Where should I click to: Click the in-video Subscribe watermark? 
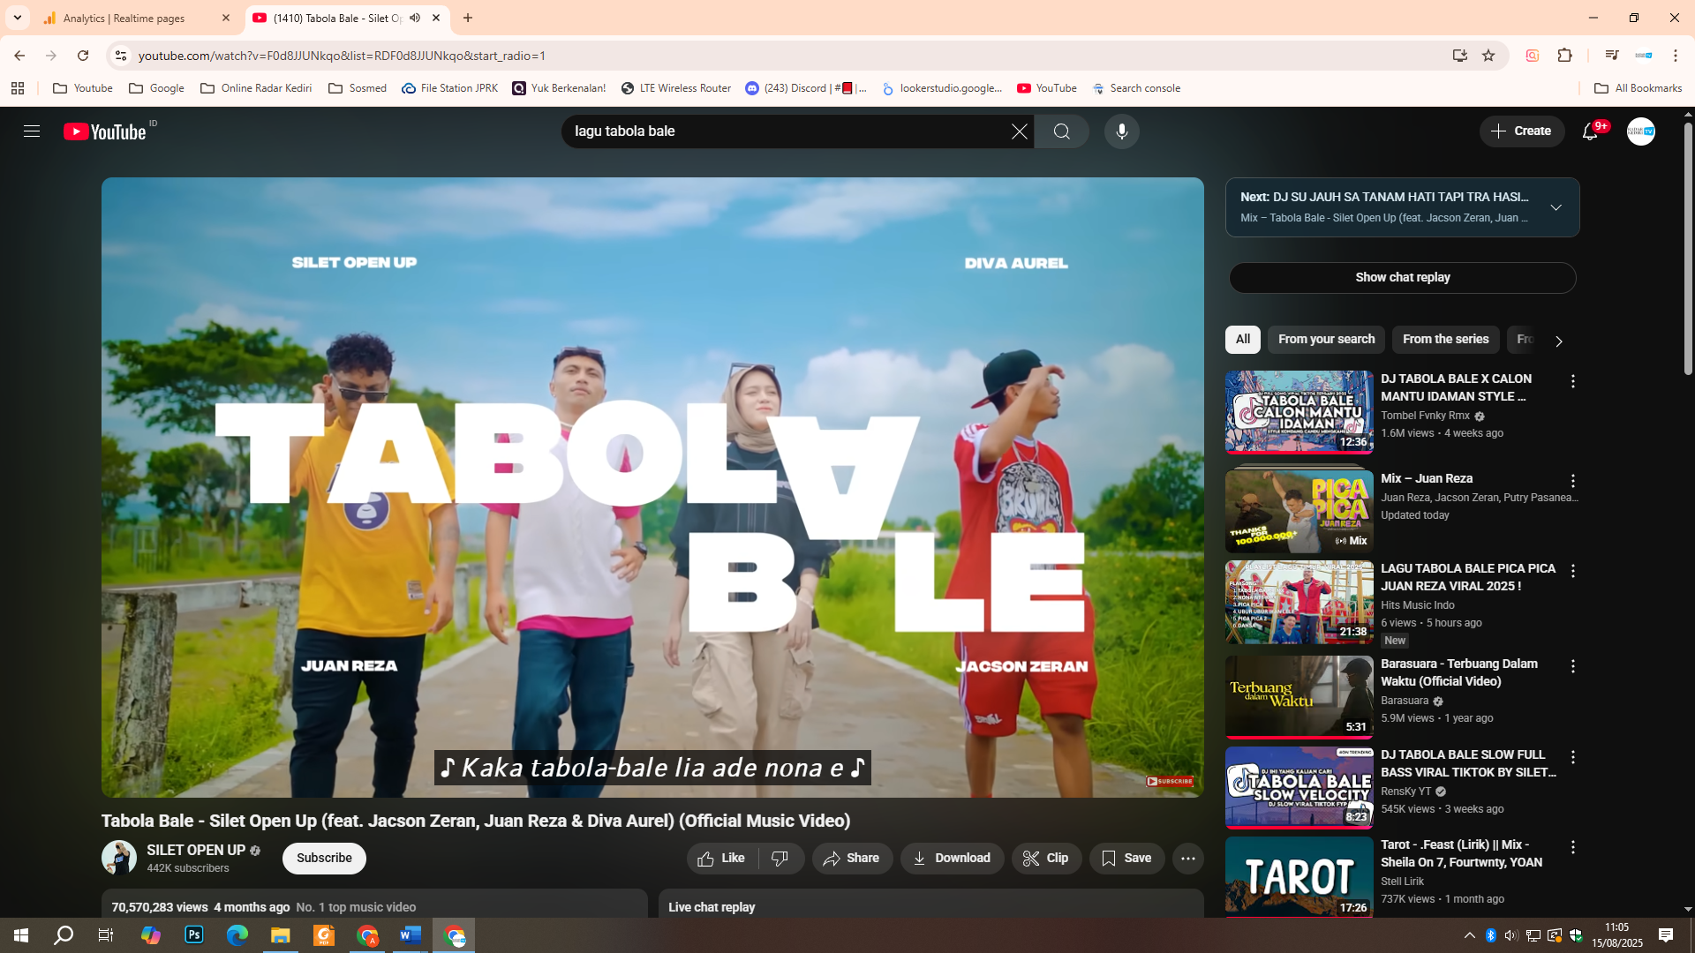point(1169,781)
